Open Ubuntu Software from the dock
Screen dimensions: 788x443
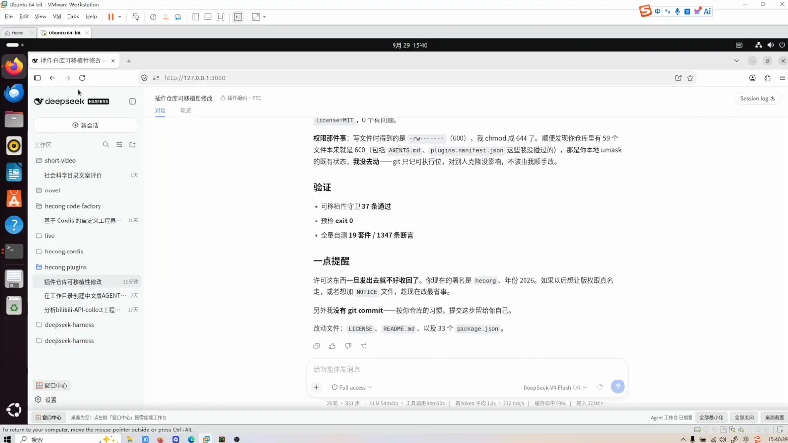click(x=14, y=198)
